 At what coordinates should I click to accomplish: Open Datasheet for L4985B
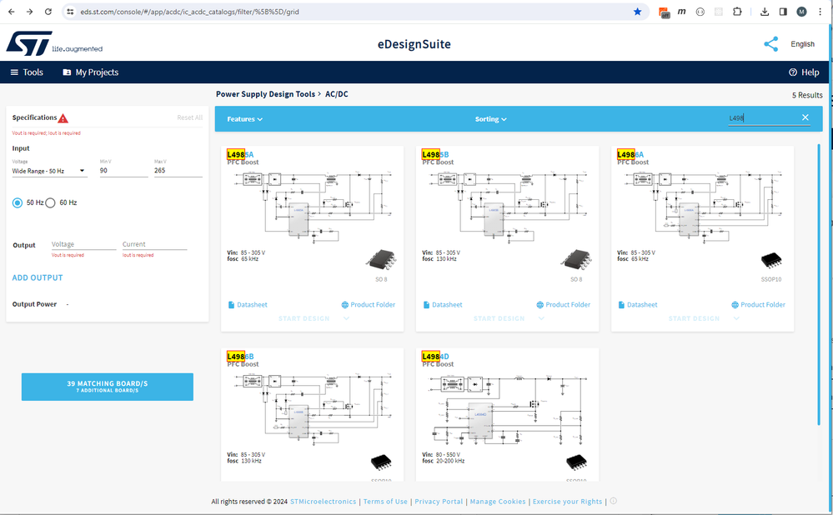(x=443, y=305)
